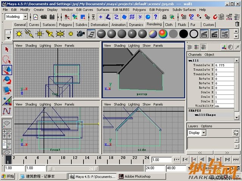Open the Create menu

[39, 10]
